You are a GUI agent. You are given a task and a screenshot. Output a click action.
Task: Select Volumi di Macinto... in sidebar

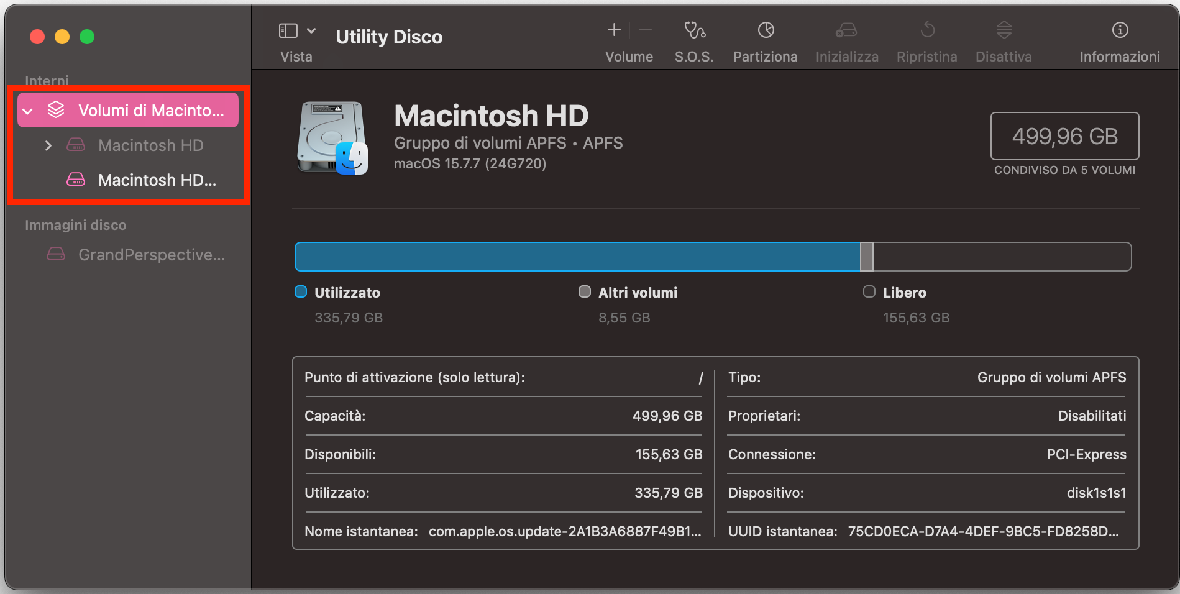point(128,110)
